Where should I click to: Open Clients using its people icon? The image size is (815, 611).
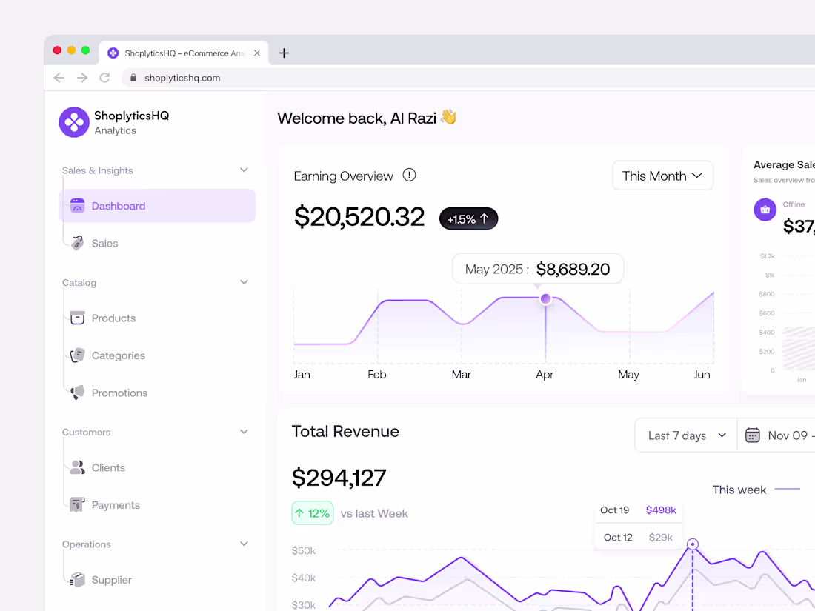77,467
